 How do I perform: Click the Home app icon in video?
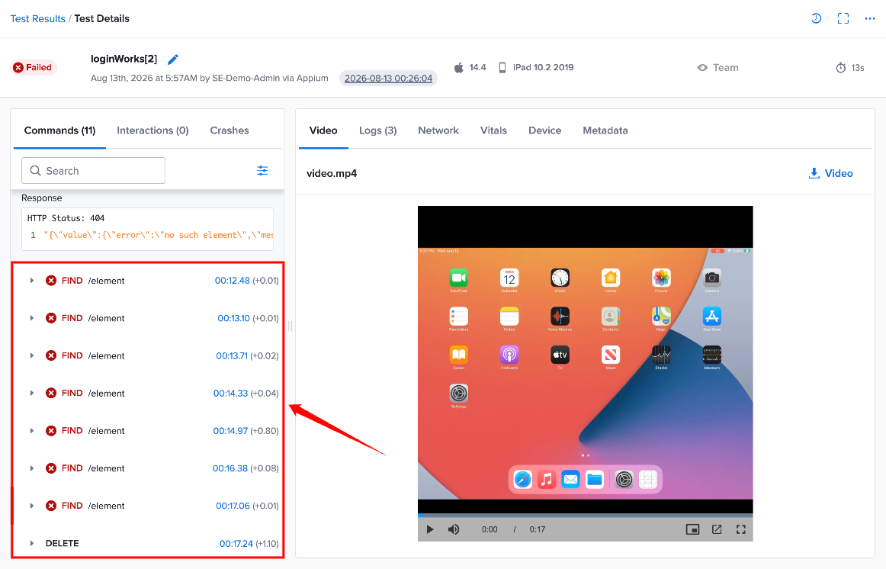point(611,278)
